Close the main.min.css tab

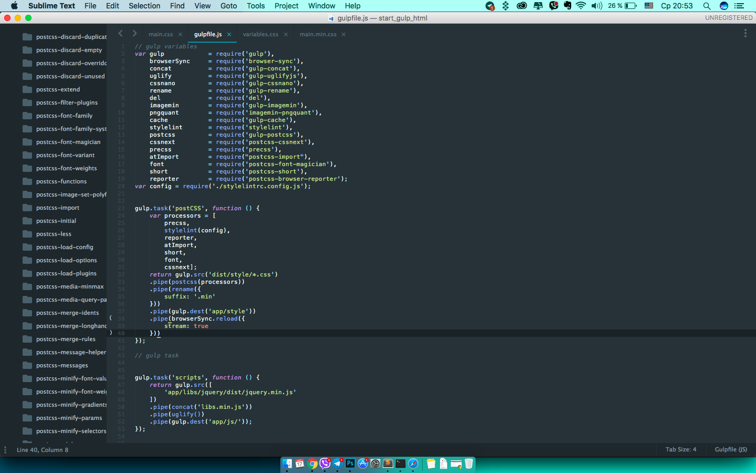coord(343,35)
